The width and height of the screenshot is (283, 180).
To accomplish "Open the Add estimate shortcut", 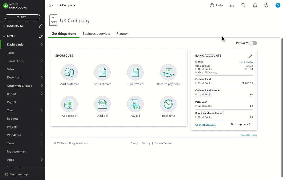I will [x=102, y=72].
